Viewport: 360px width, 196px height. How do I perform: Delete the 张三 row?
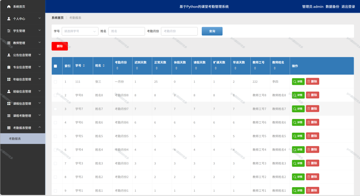(313, 81)
